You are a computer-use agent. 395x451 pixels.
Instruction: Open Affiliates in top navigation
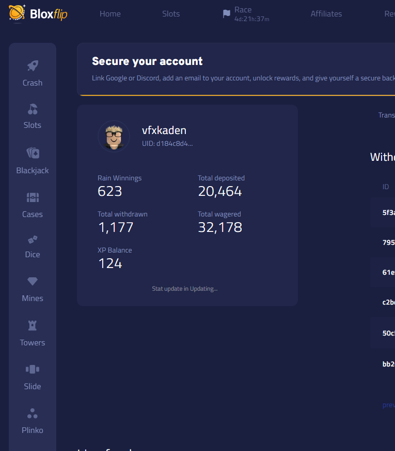pos(326,14)
